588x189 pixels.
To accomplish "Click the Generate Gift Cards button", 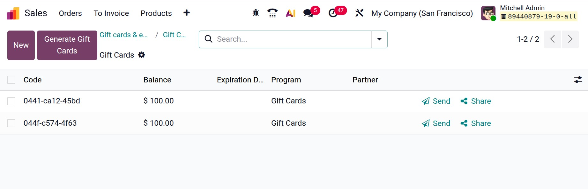I will click(67, 45).
